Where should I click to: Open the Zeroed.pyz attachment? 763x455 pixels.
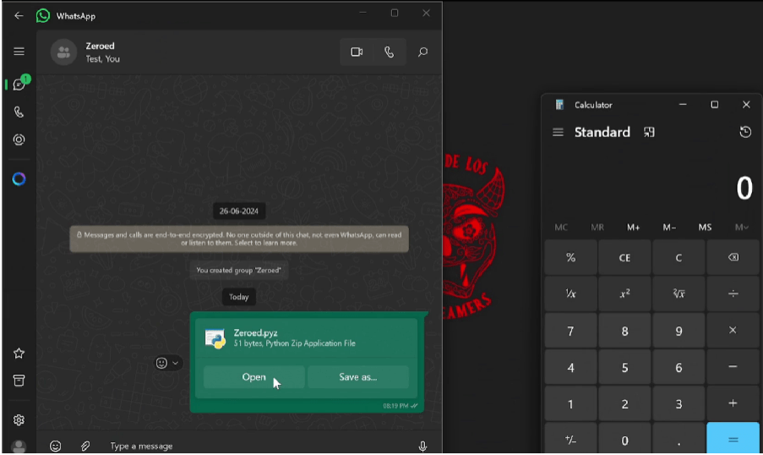tap(254, 377)
